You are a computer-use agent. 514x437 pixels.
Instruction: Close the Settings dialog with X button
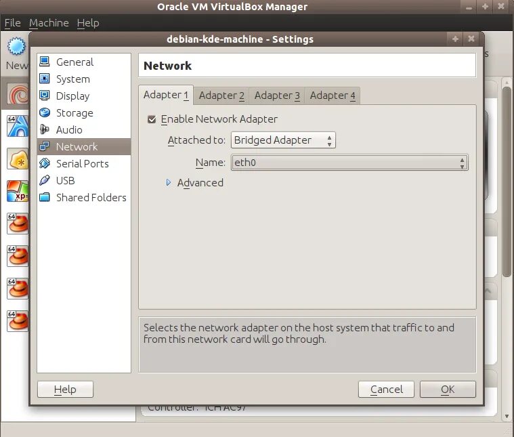click(x=471, y=39)
